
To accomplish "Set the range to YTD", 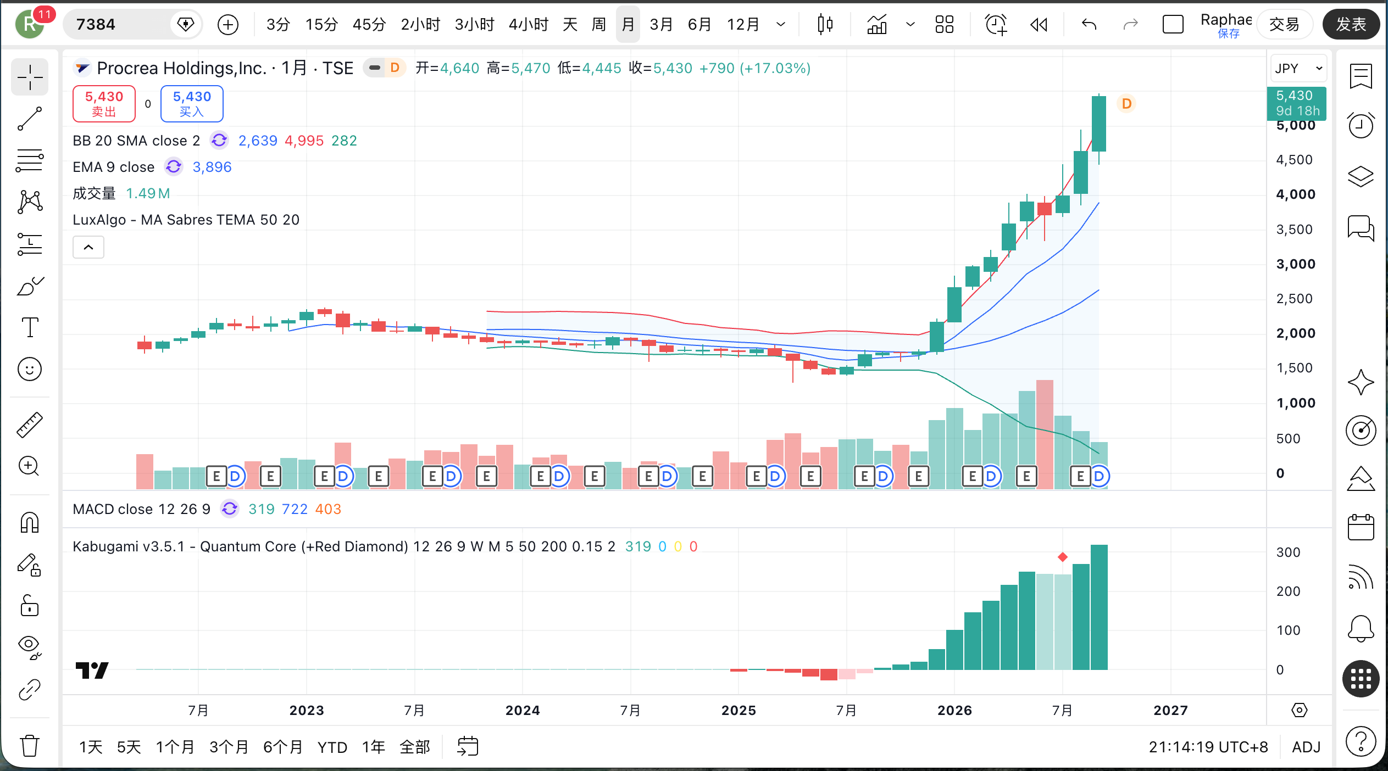I will pos(332,747).
